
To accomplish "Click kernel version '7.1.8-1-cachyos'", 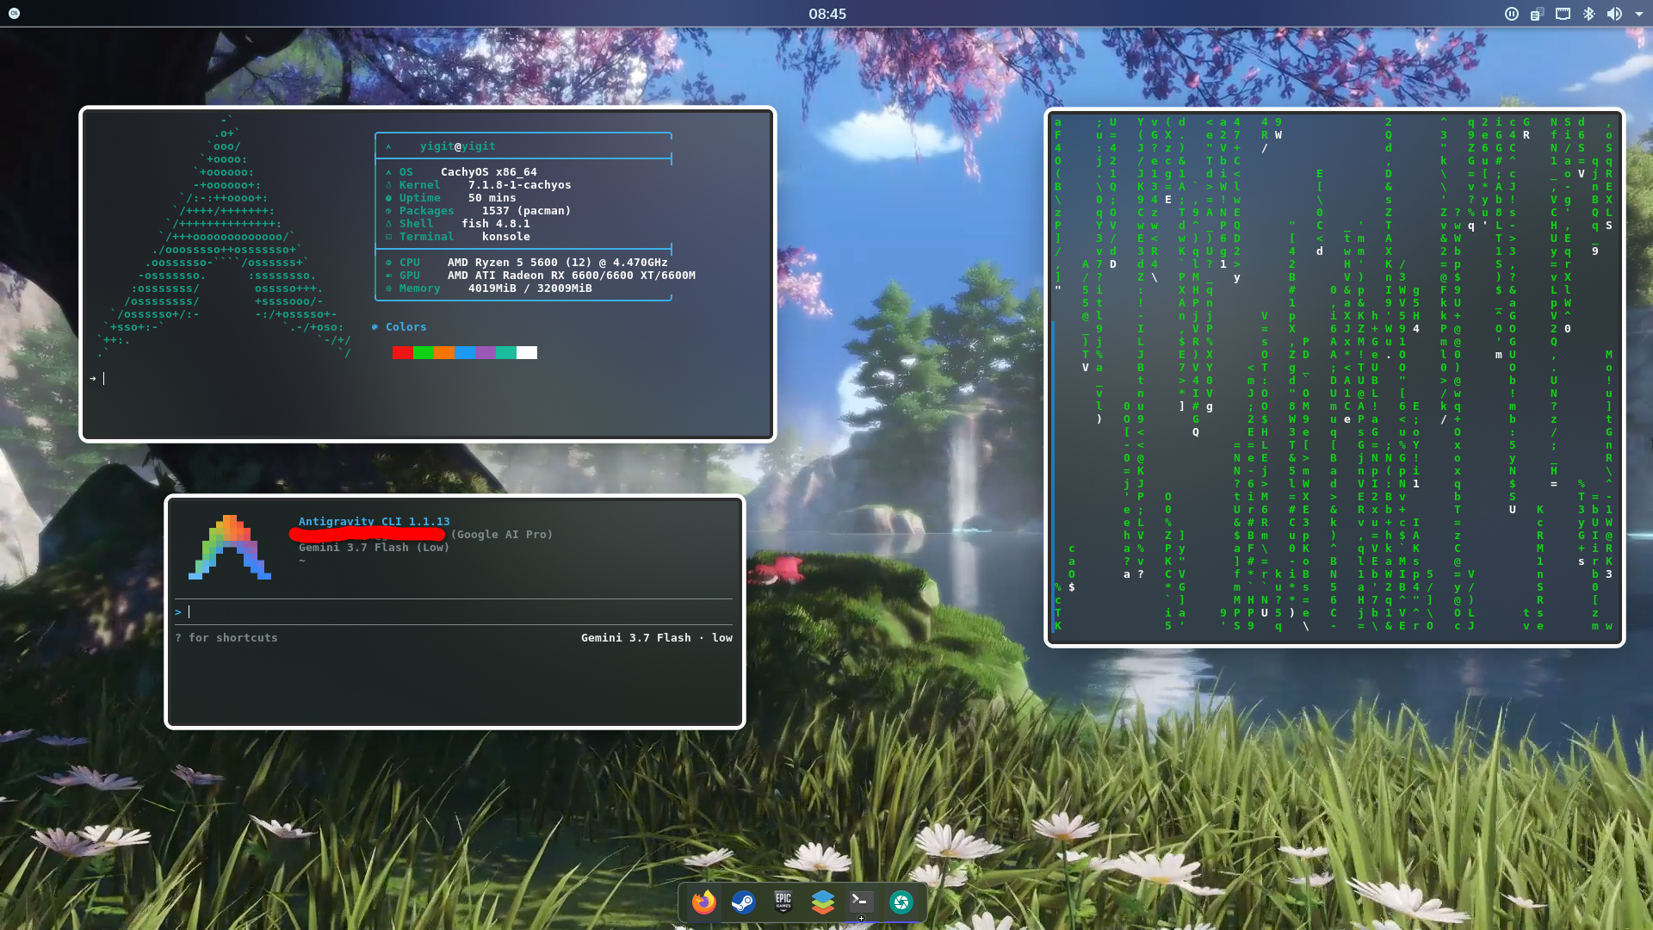I will (x=519, y=185).
